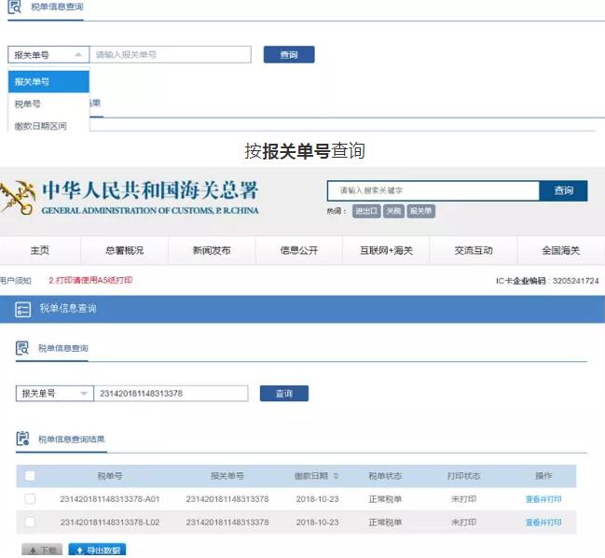Image resolution: width=605 pixels, height=558 pixels.
Task: Click the clipboard icon beside 税单信息查询结果
Action: pos(22,439)
